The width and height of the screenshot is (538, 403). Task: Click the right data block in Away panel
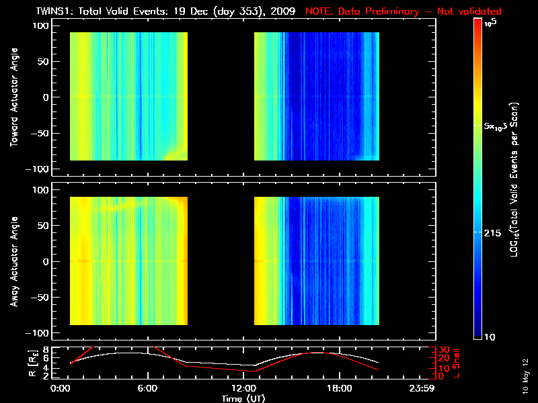click(x=316, y=261)
